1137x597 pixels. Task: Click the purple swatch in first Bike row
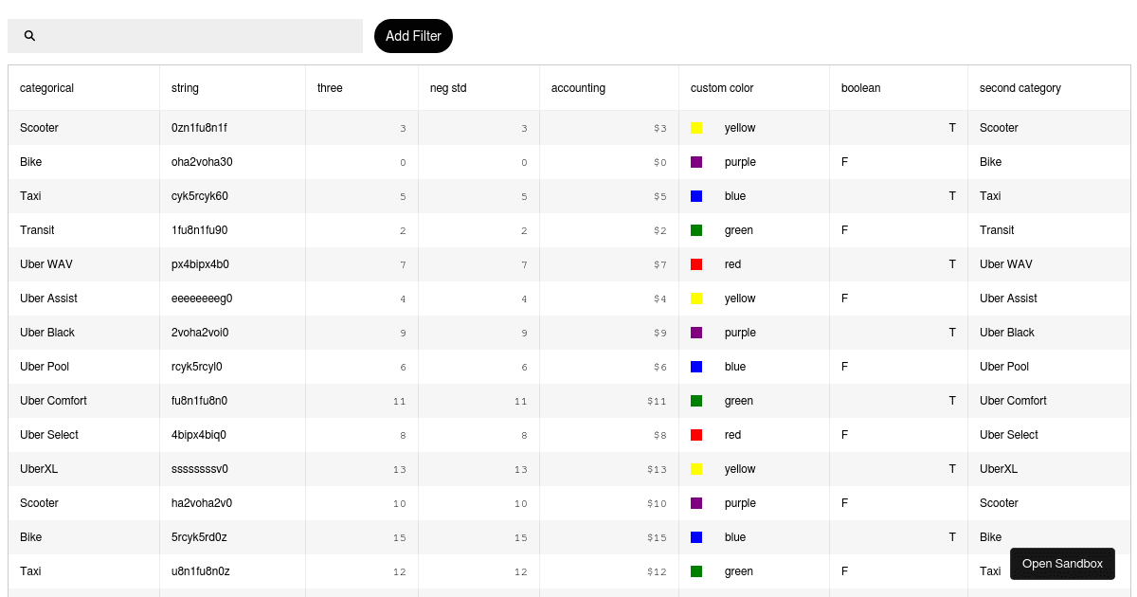coord(696,162)
